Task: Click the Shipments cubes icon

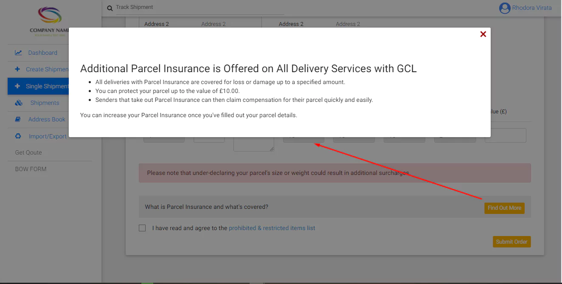Action: pos(18,103)
